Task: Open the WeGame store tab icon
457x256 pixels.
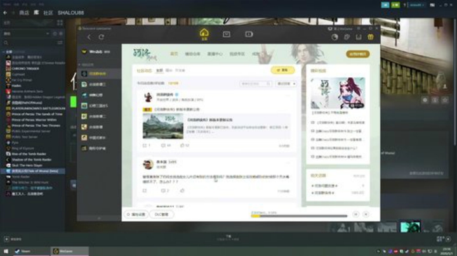Action: pyautogui.click(x=227, y=34)
